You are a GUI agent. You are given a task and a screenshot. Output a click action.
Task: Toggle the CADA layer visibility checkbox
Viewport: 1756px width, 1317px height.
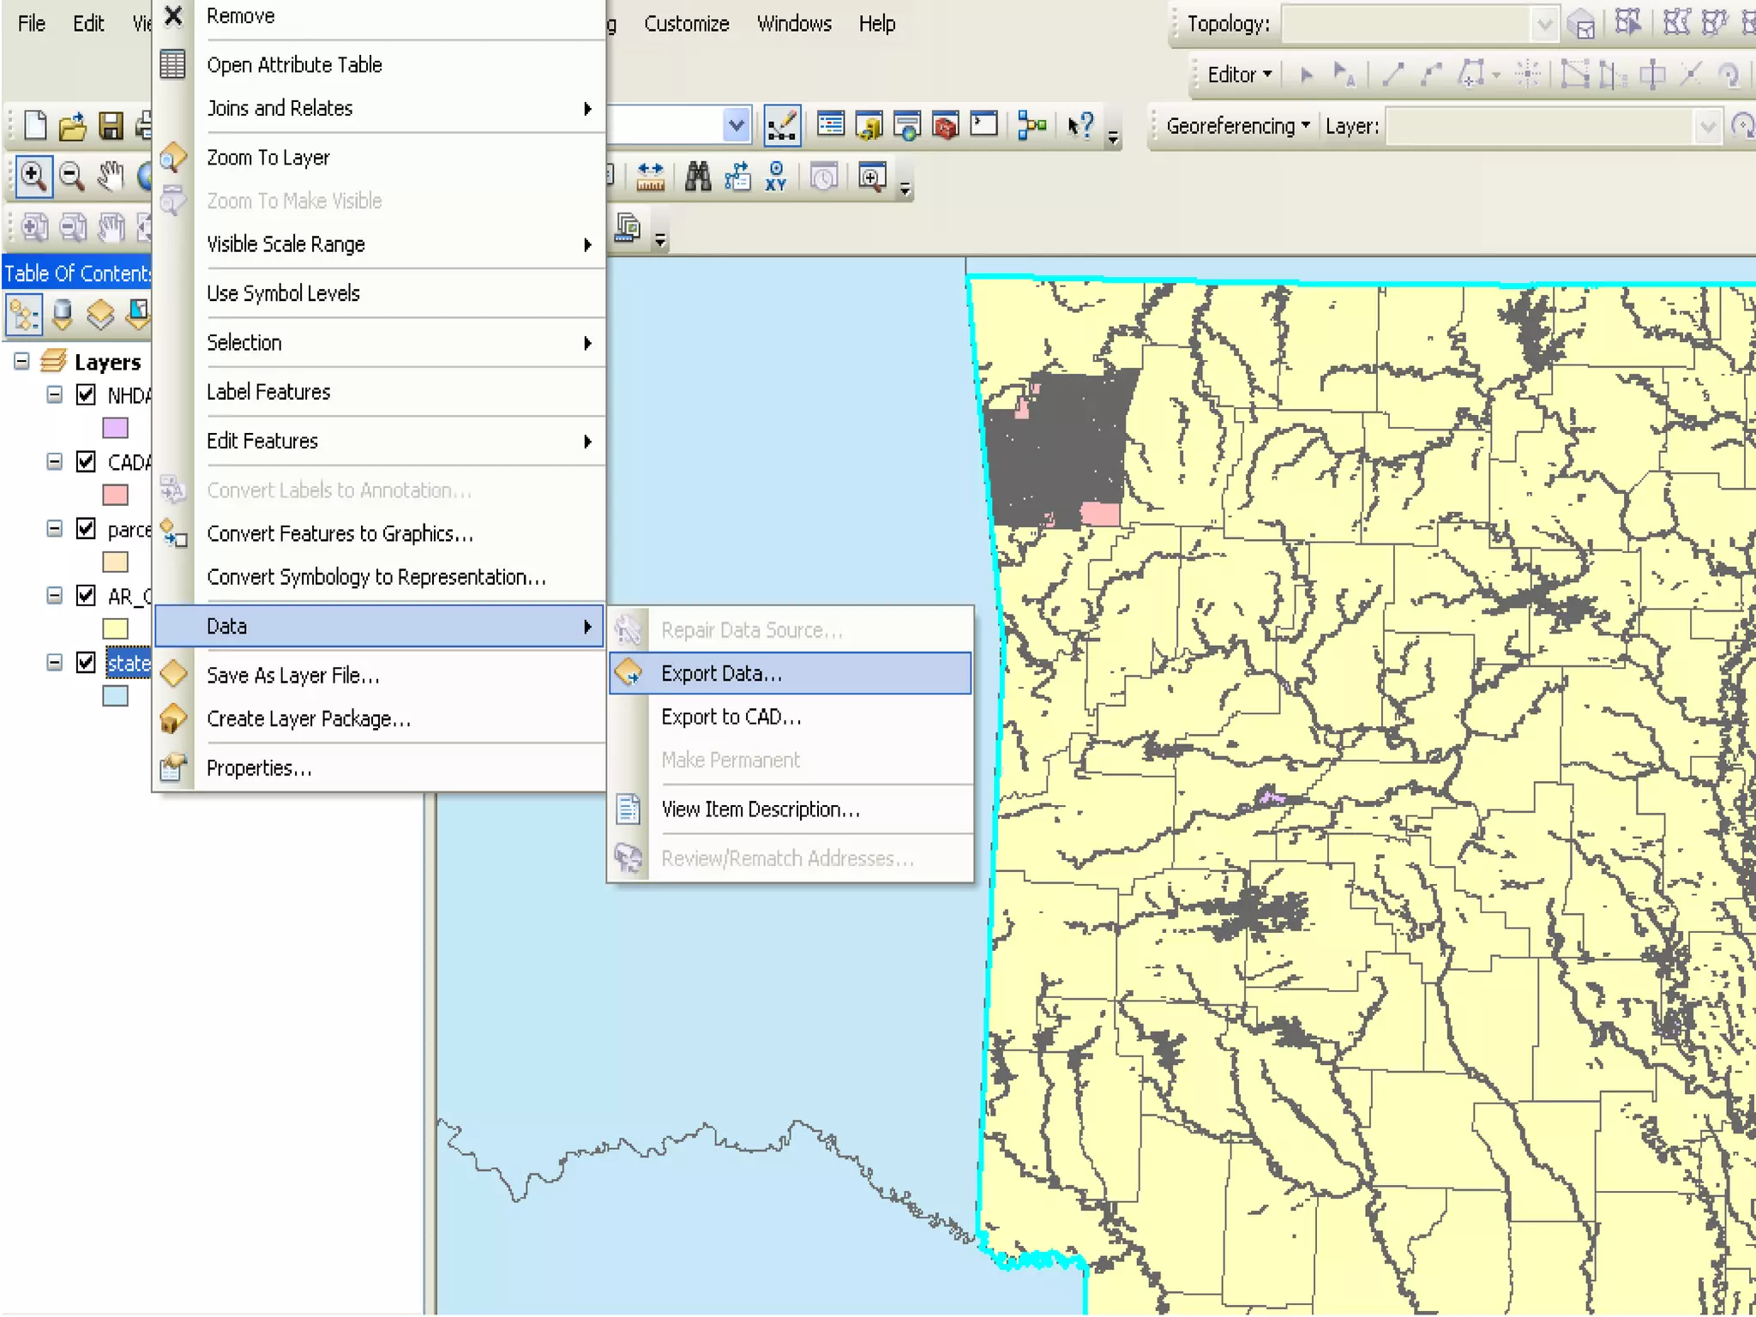[x=86, y=461]
